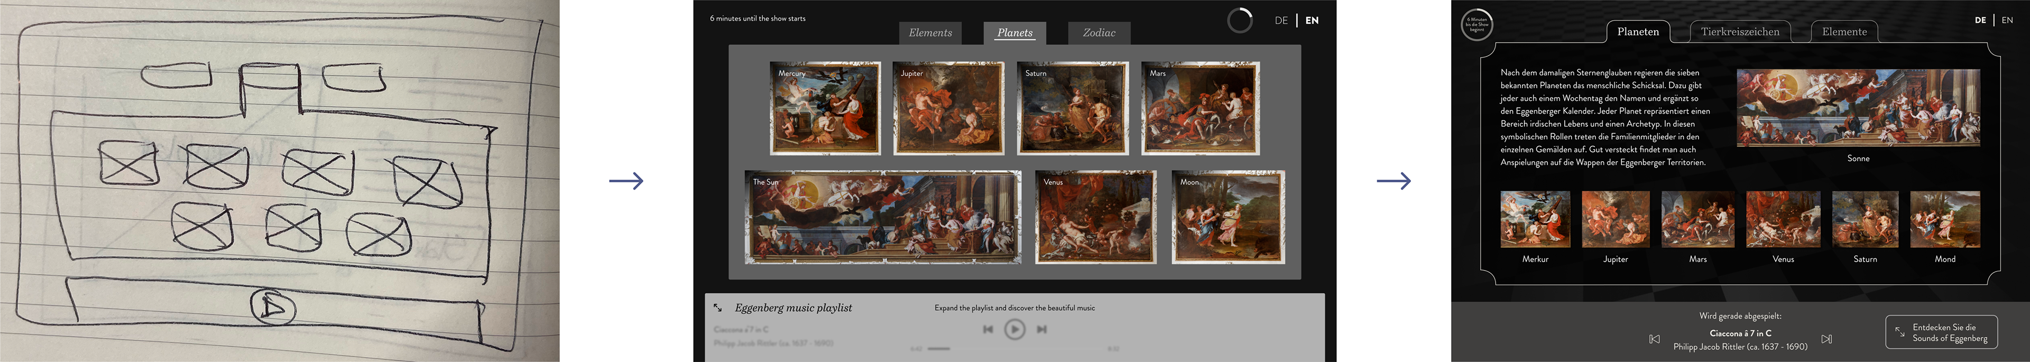Viewport: 2030px width, 362px height.
Task: Open the Saturn thumbnail in German design
Action: pyautogui.click(x=1865, y=219)
